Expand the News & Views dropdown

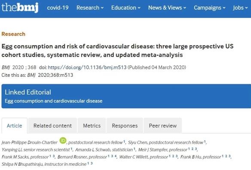167,8
